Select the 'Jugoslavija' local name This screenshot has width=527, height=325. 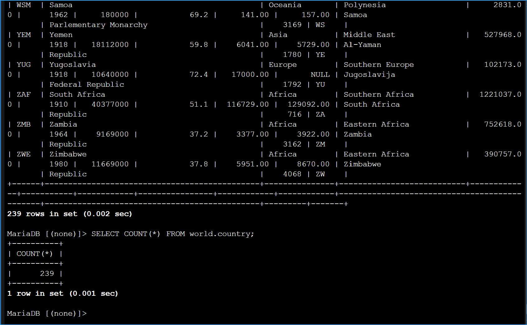click(x=369, y=75)
